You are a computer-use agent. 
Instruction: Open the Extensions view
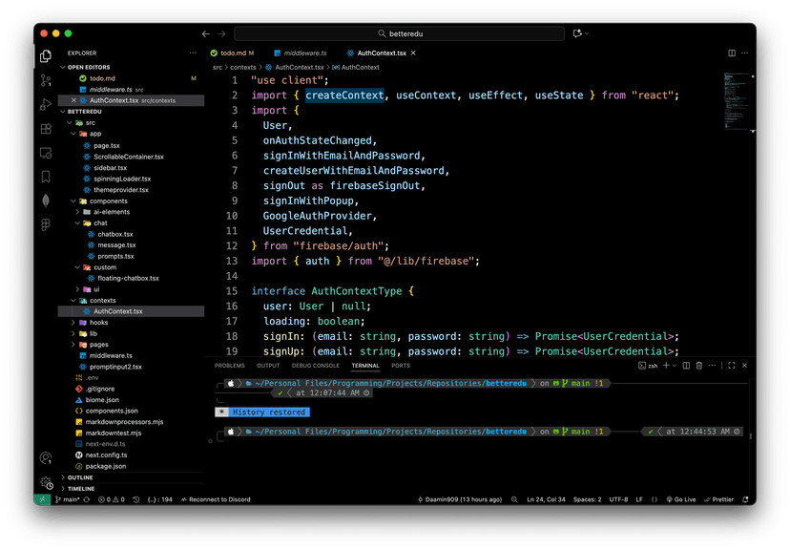45,128
